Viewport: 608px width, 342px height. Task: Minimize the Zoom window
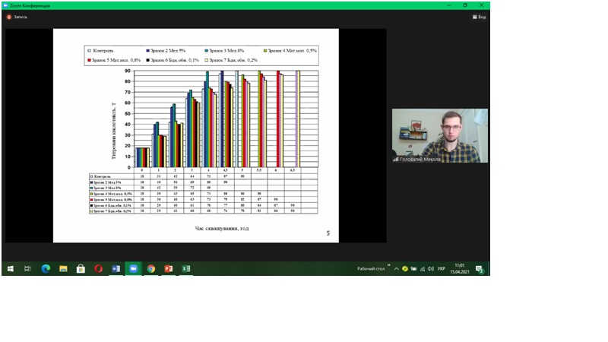click(x=448, y=5)
